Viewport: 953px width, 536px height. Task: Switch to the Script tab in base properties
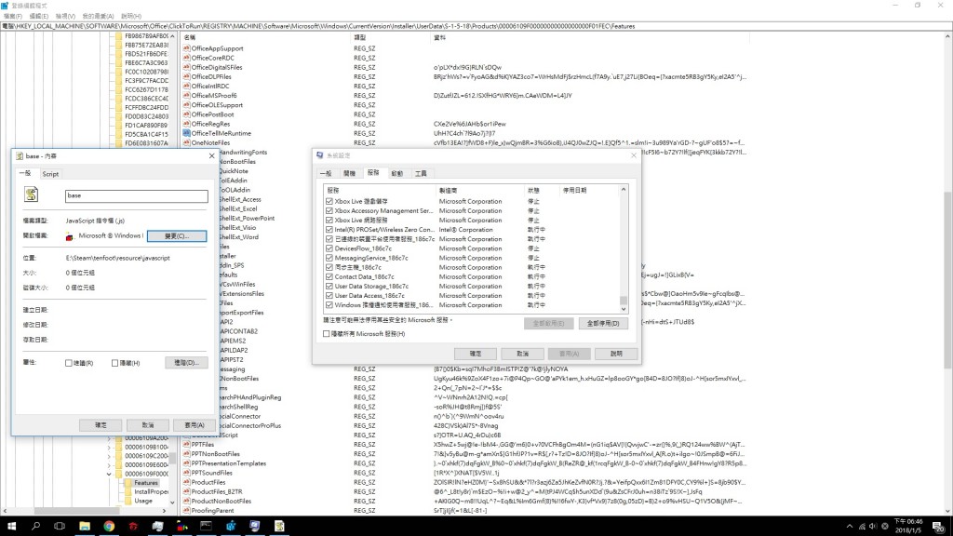pos(50,174)
